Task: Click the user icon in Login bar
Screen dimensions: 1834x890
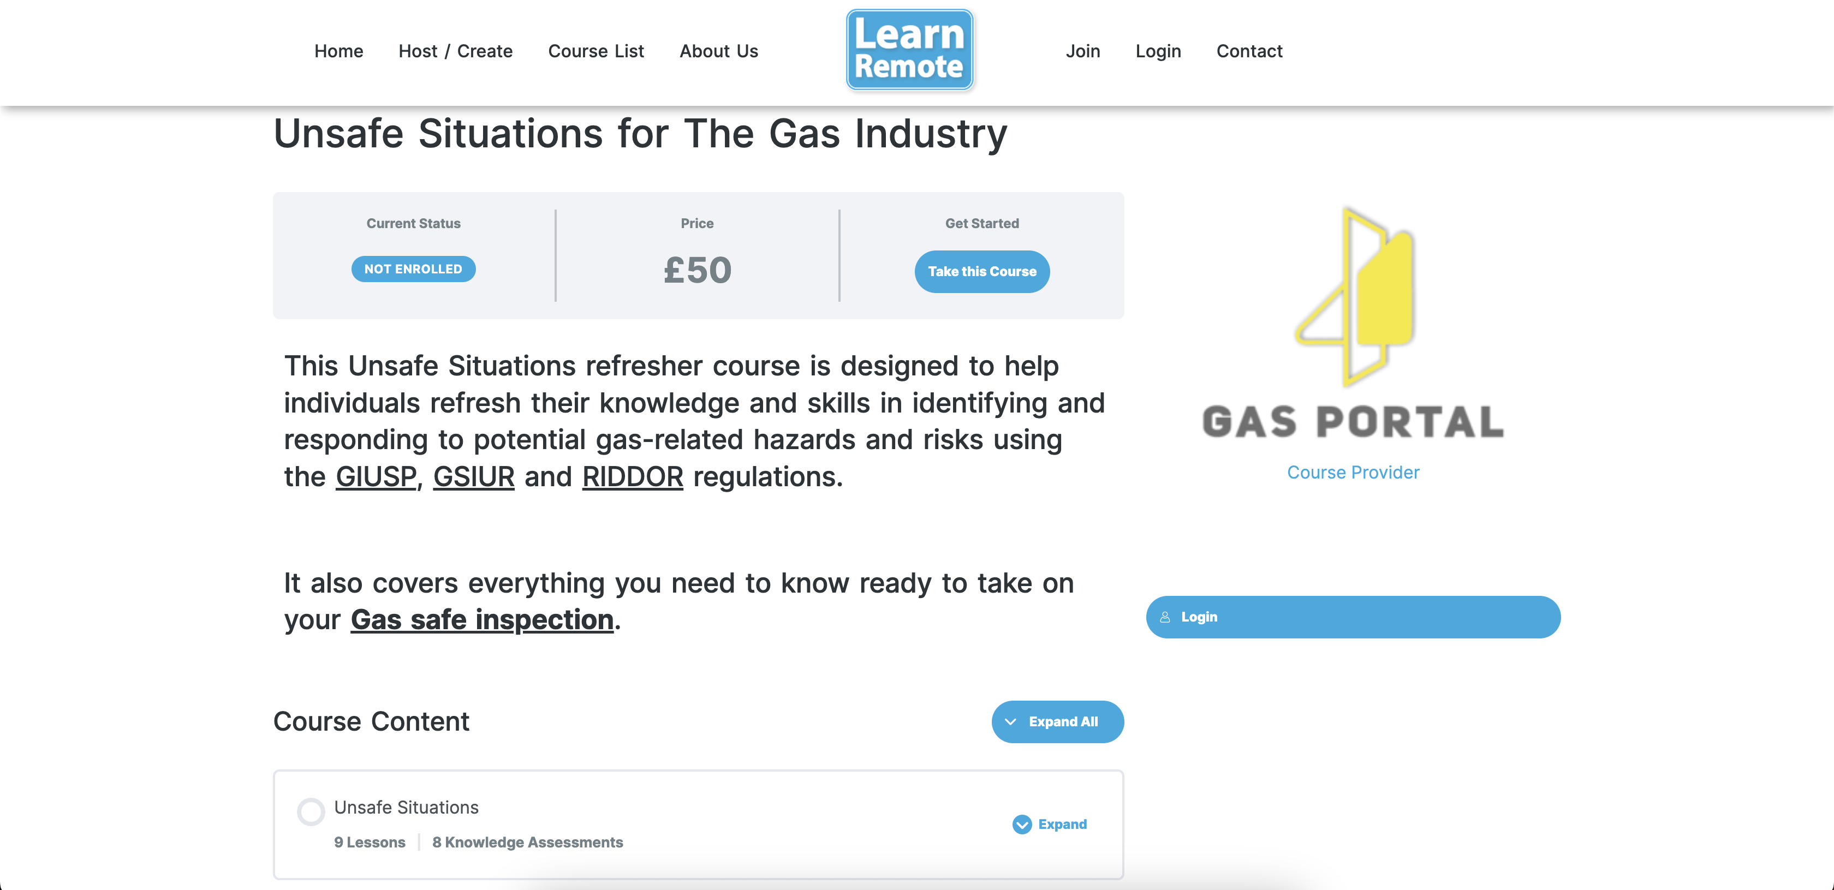Action: 1165,617
